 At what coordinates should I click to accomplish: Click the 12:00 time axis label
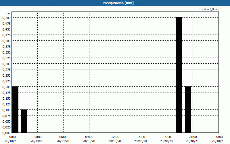coord(115,137)
